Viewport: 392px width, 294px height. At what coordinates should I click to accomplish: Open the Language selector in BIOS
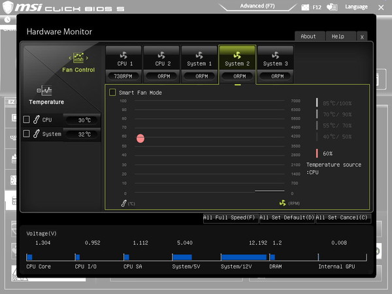(x=356, y=7)
